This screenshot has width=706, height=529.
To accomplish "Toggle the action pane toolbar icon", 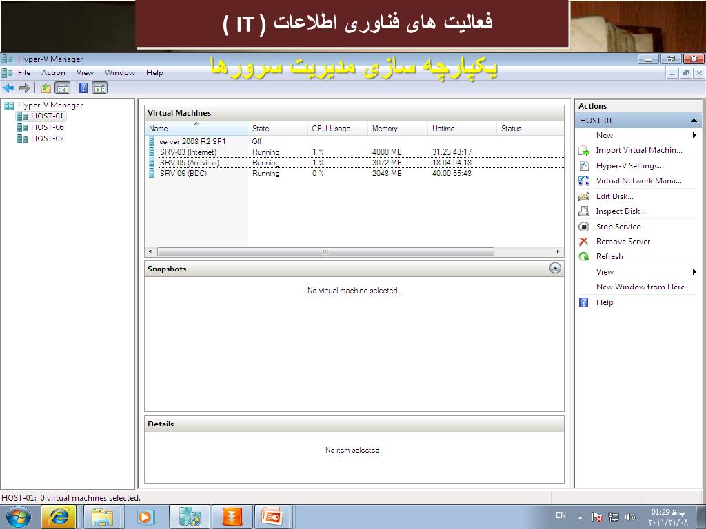I will (99, 87).
